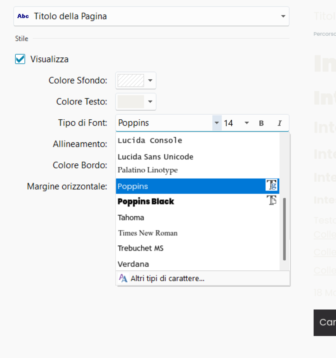Toggle the Bold font style button
The image size is (336, 358).
click(261, 123)
